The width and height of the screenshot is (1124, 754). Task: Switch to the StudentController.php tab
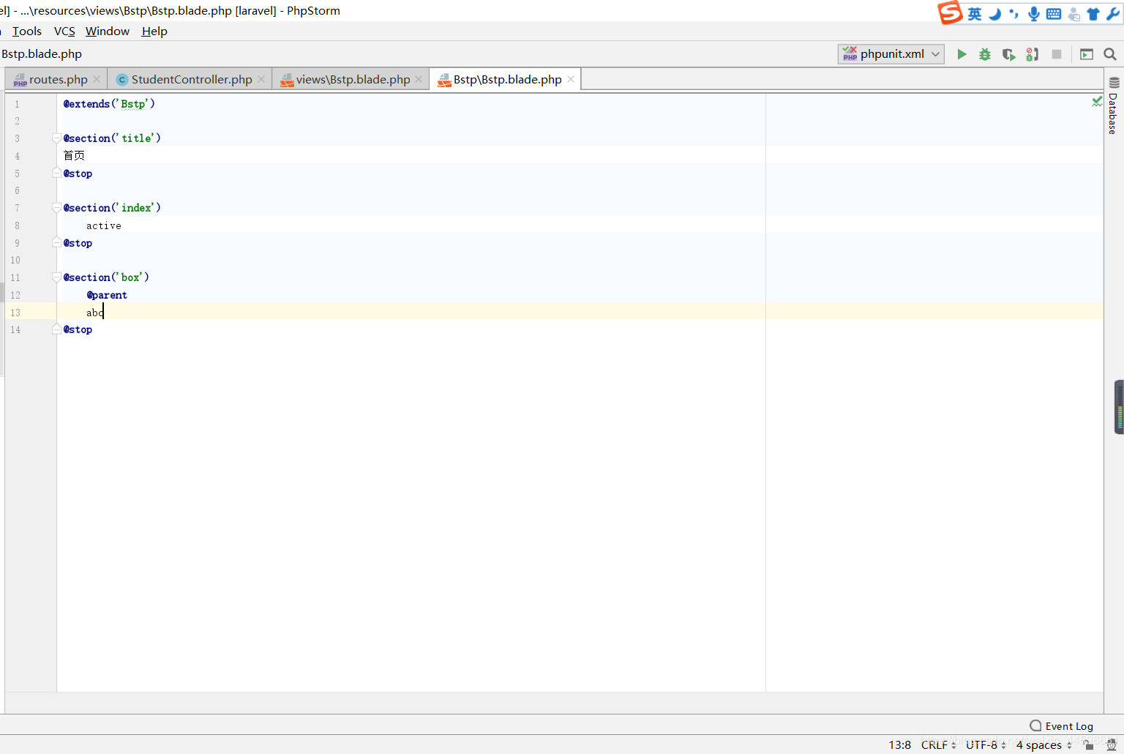(191, 80)
